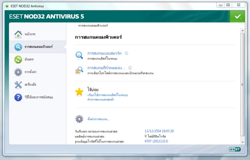The width and height of the screenshot is (250, 160).
Task: Open เครื่องมือ in the sidebar
Action: [x=30, y=85]
